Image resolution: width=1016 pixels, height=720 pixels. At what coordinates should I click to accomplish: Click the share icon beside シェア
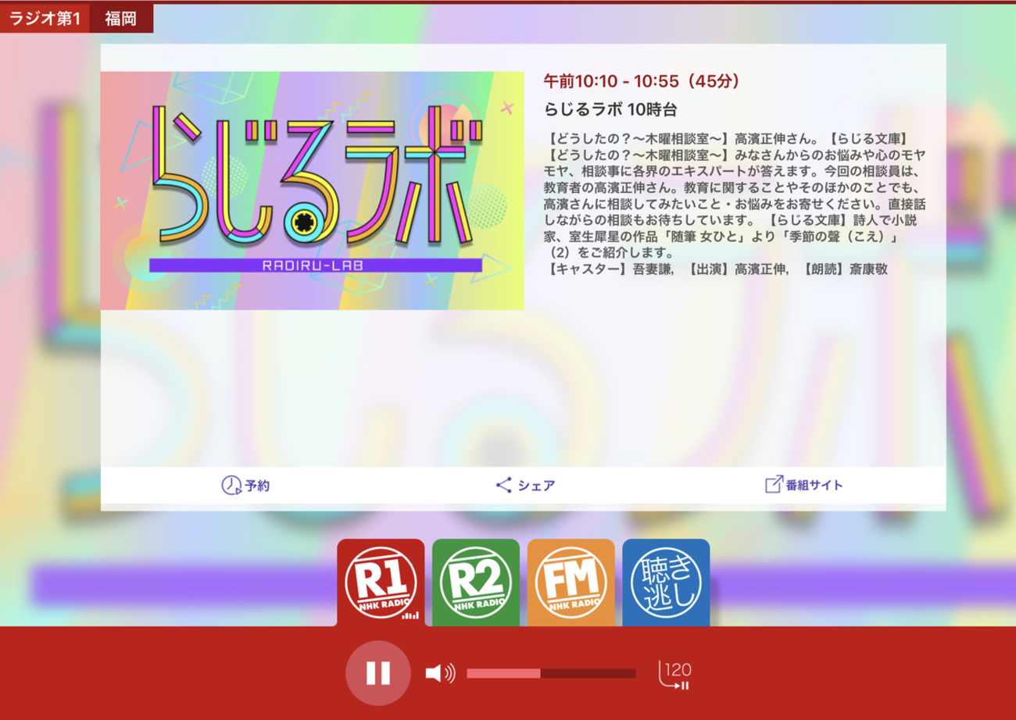tap(504, 486)
